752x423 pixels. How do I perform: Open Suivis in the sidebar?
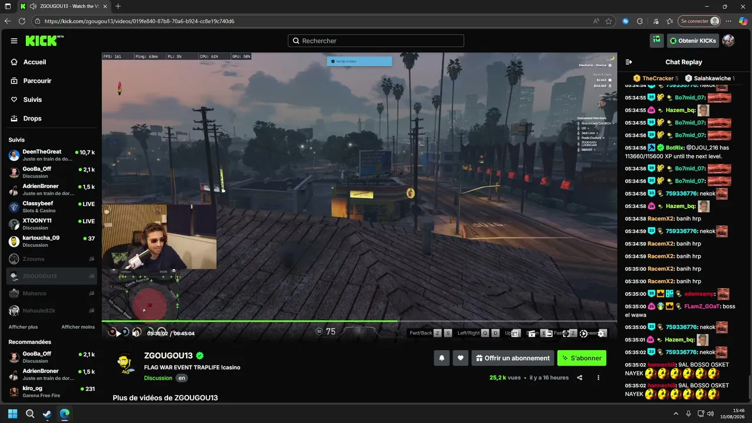click(51, 99)
